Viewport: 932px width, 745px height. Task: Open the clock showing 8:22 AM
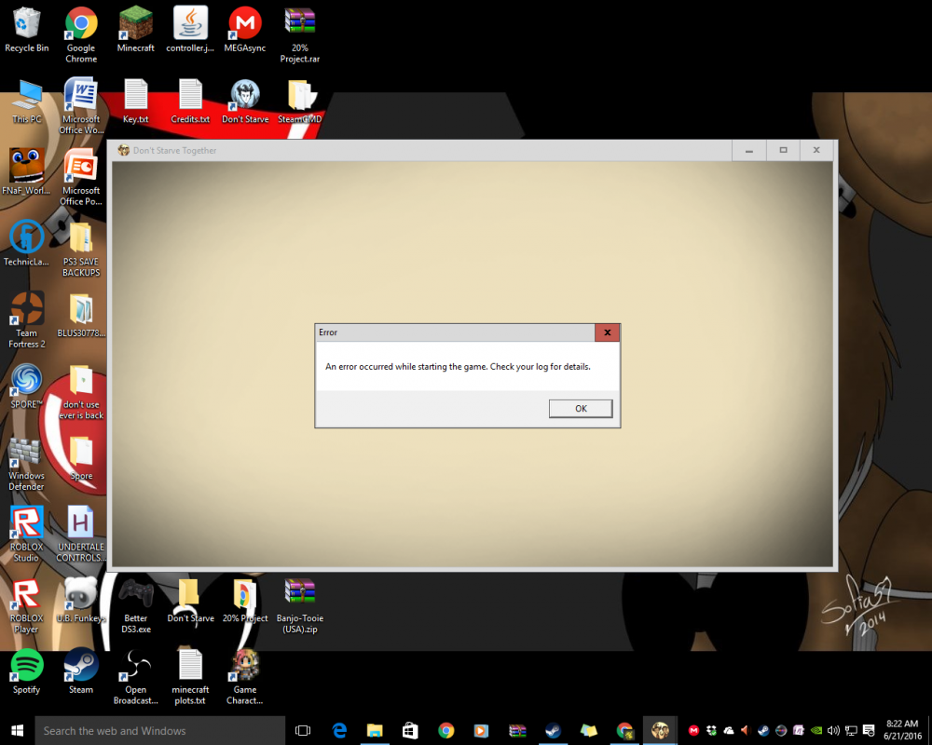[x=902, y=730]
